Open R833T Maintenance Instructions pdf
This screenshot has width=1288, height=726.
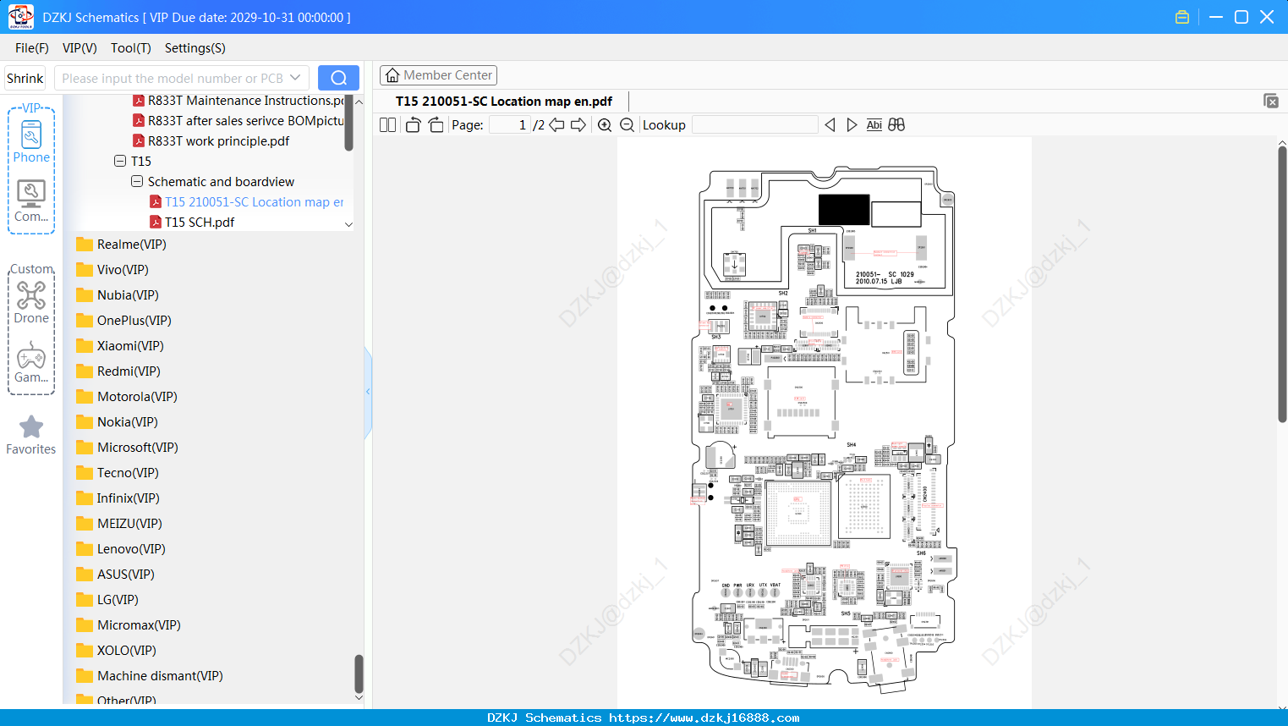click(x=238, y=101)
